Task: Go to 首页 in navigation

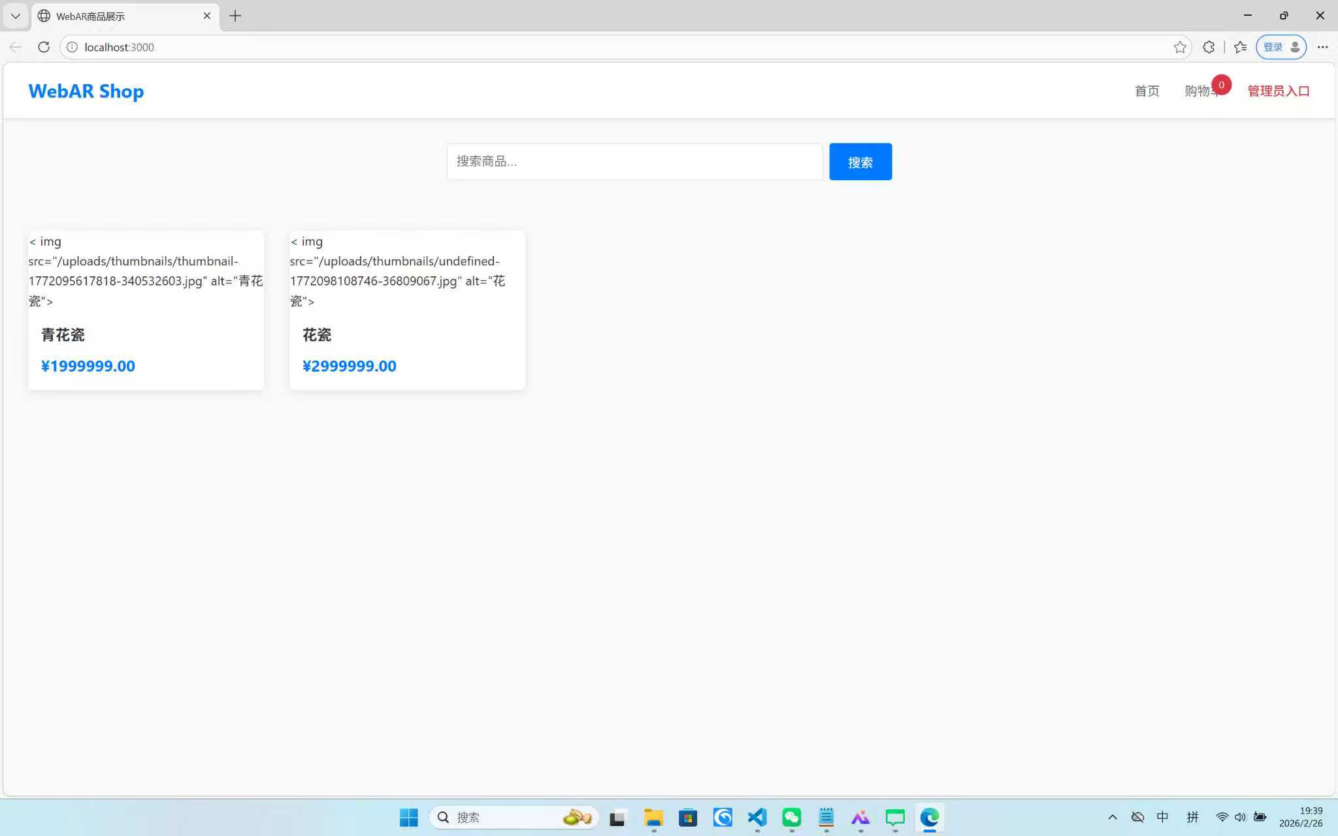Action: 1147,91
